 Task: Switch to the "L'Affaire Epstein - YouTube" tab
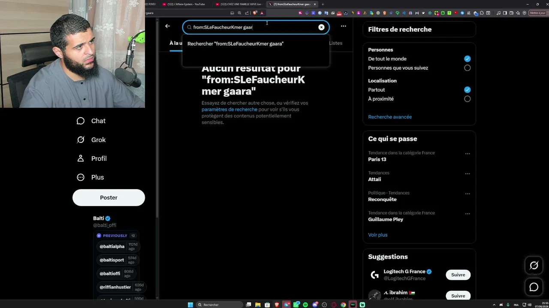tap(184, 4)
